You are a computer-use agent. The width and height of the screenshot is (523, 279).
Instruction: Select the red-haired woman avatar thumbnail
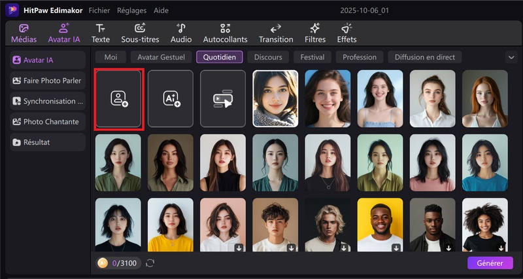point(484,98)
